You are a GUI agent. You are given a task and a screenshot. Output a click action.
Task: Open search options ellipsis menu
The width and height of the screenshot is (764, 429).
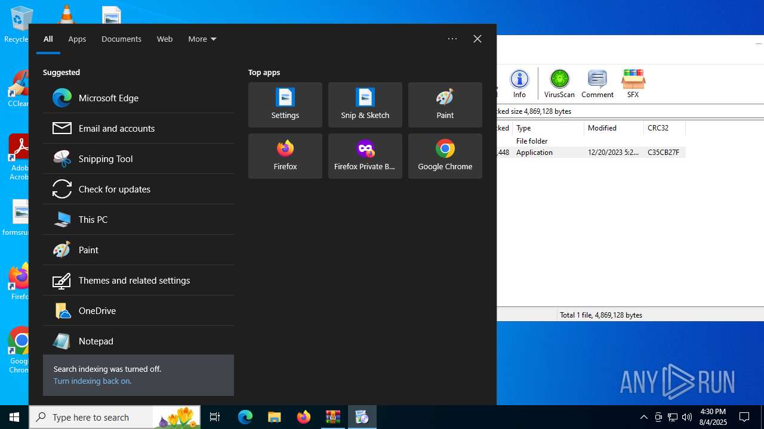452,39
